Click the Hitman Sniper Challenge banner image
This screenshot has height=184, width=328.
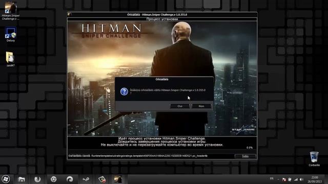tap(162, 78)
